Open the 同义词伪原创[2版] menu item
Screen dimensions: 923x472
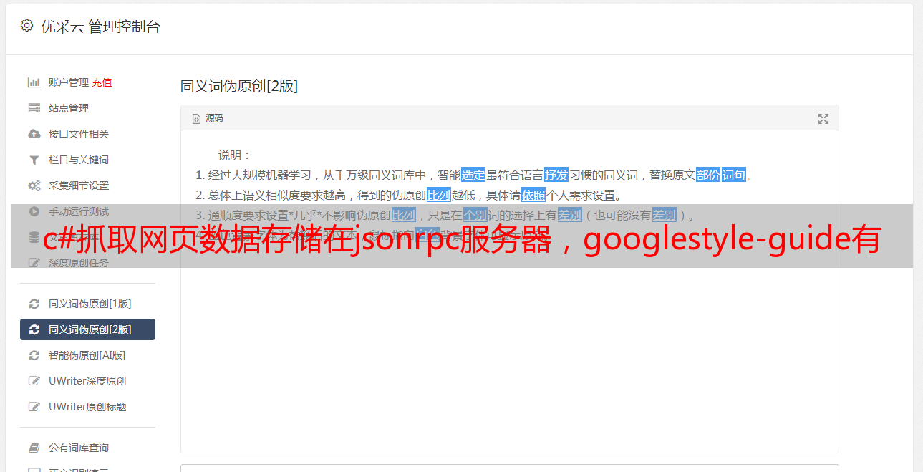click(x=87, y=329)
